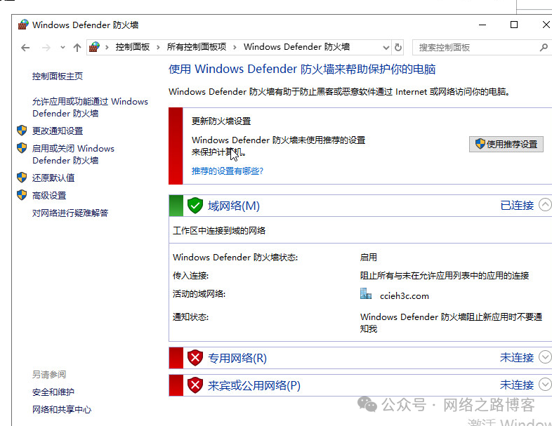Click 未连接 status of 专用网络
The image size is (552, 426).
tap(517, 358)
